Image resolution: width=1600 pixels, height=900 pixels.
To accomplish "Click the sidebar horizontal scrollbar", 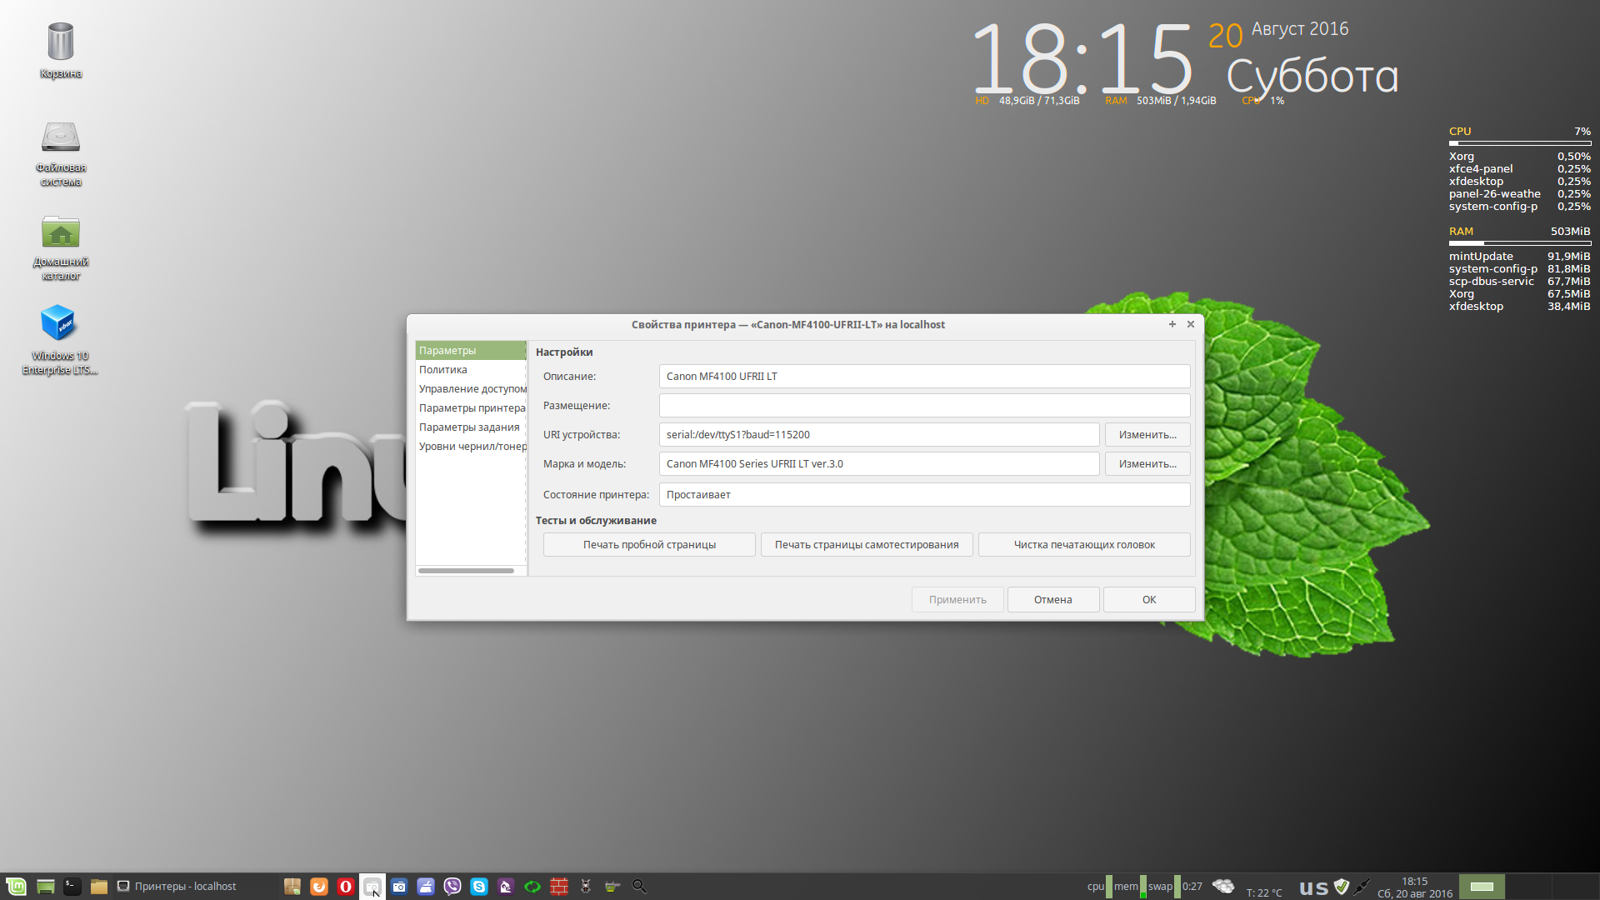I will coord(466,571).
